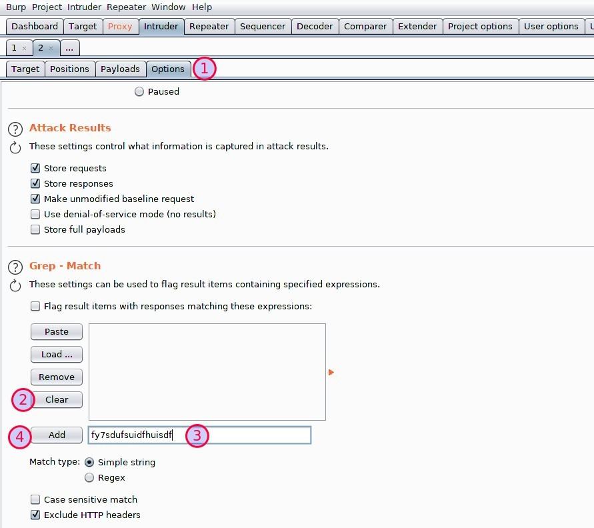Viewport: 594px width, 528px height.
Task: Select Simple string match type
Action: click(x=89, y=462)
